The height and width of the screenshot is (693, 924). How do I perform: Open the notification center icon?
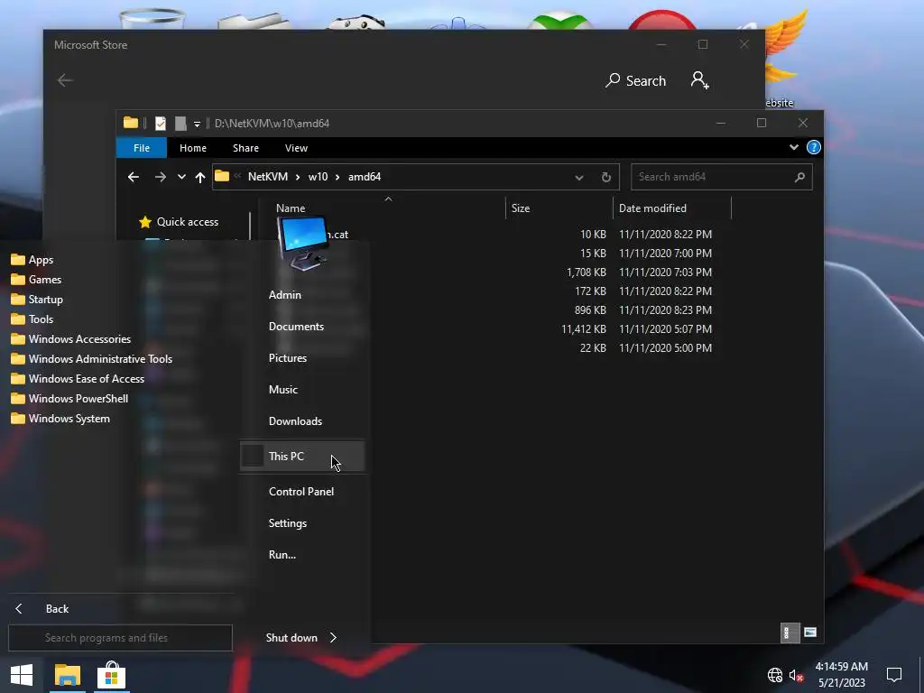pos(894,675)
